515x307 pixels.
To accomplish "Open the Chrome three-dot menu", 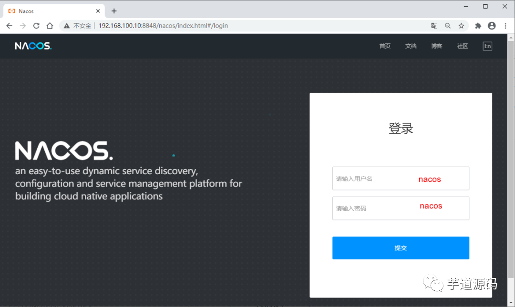I will coord(505,26).
